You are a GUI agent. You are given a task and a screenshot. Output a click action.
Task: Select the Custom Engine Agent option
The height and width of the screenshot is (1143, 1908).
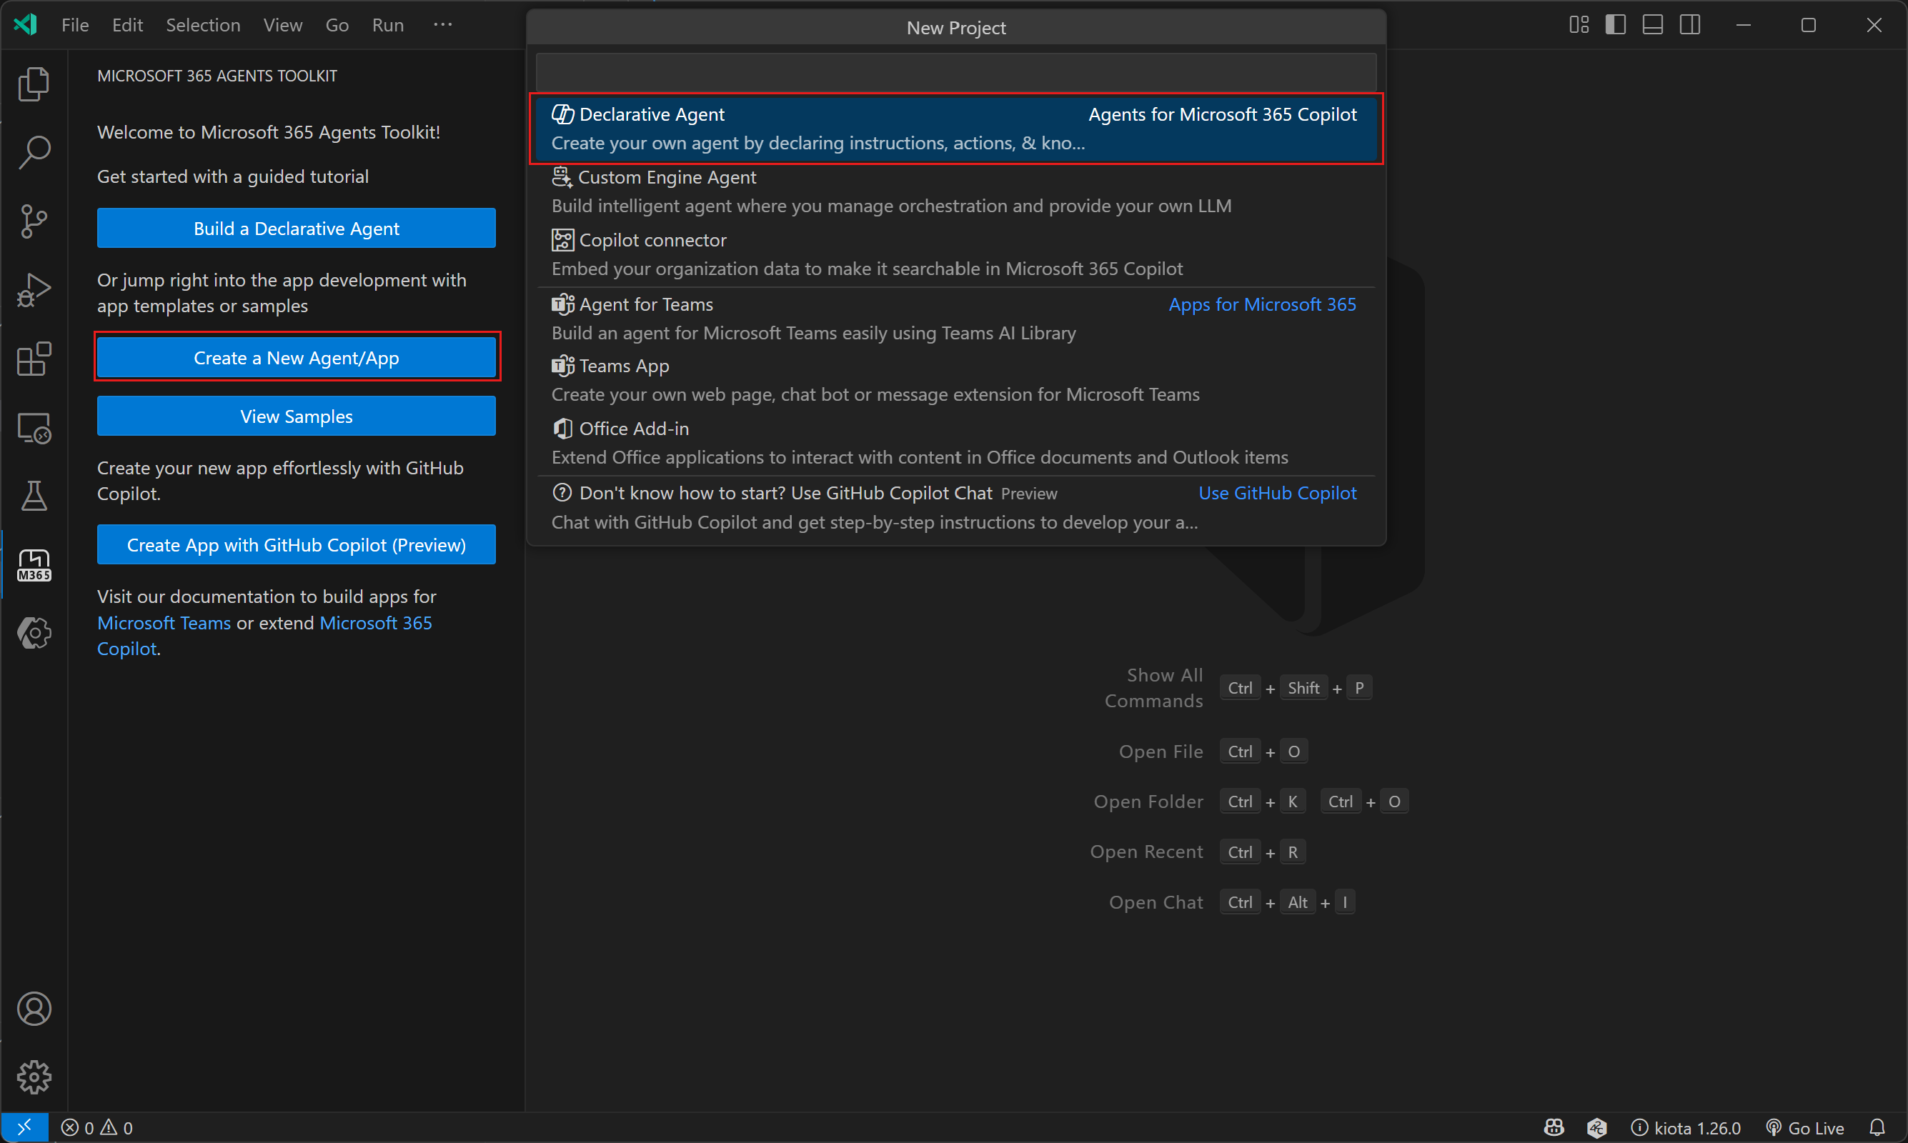tap(956, 191)
